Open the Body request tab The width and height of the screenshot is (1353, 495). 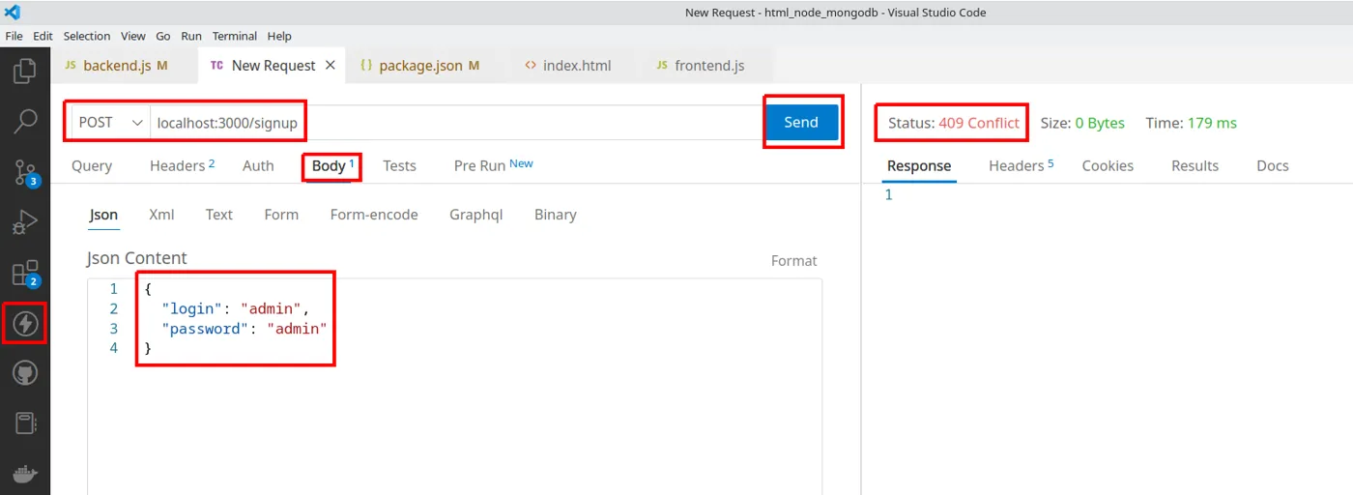point(332,165)
